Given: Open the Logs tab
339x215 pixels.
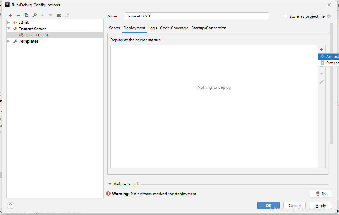Looking at the screenshot, I should [x=153, y=28].
